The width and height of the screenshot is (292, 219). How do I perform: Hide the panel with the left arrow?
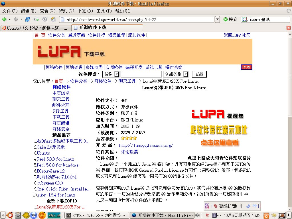pyautogui.click(x=3, y=216)
